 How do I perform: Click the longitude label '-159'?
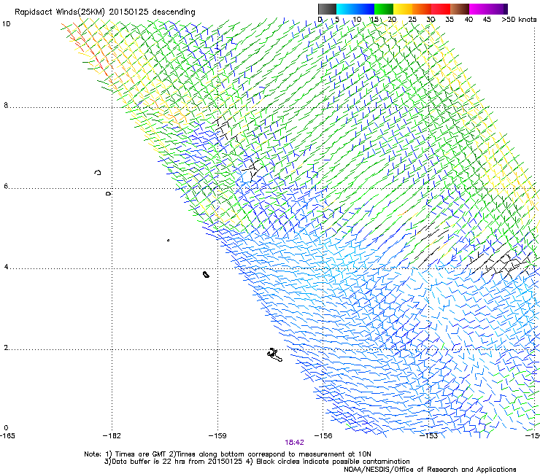point(217,436)
